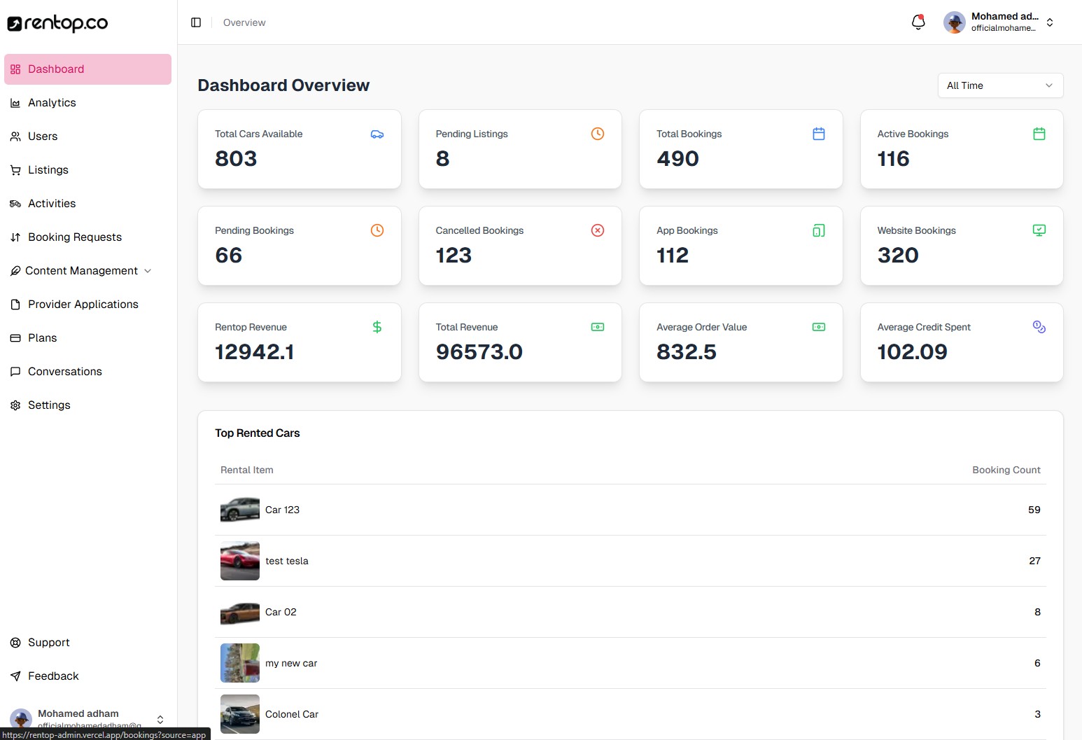
Task: Open the Website Bookings card
Action: point(961,246)
